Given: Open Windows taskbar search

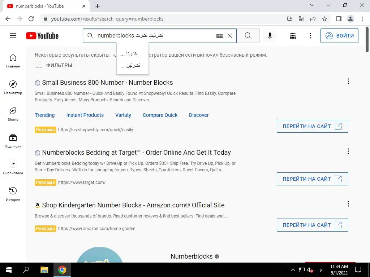Looking at the screenshot, I should [26, 270].
